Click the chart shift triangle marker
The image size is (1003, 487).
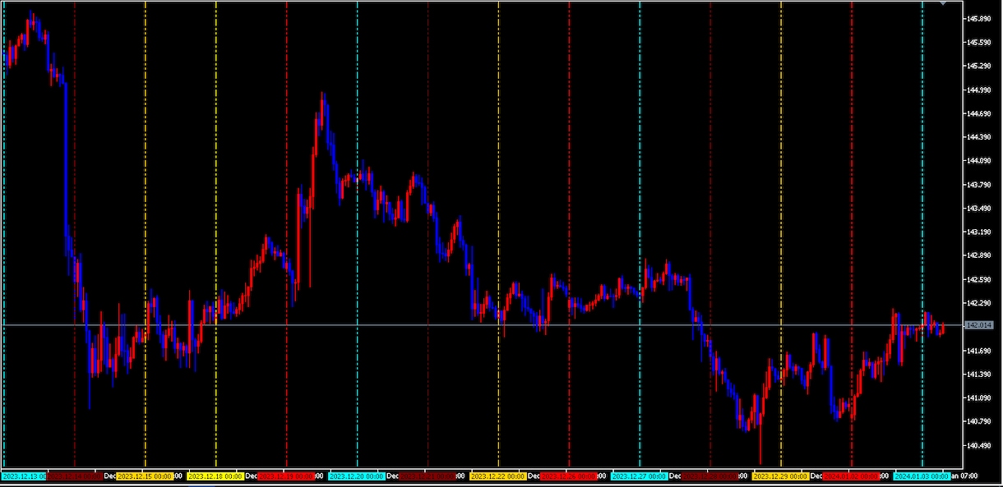pos(943,4)
